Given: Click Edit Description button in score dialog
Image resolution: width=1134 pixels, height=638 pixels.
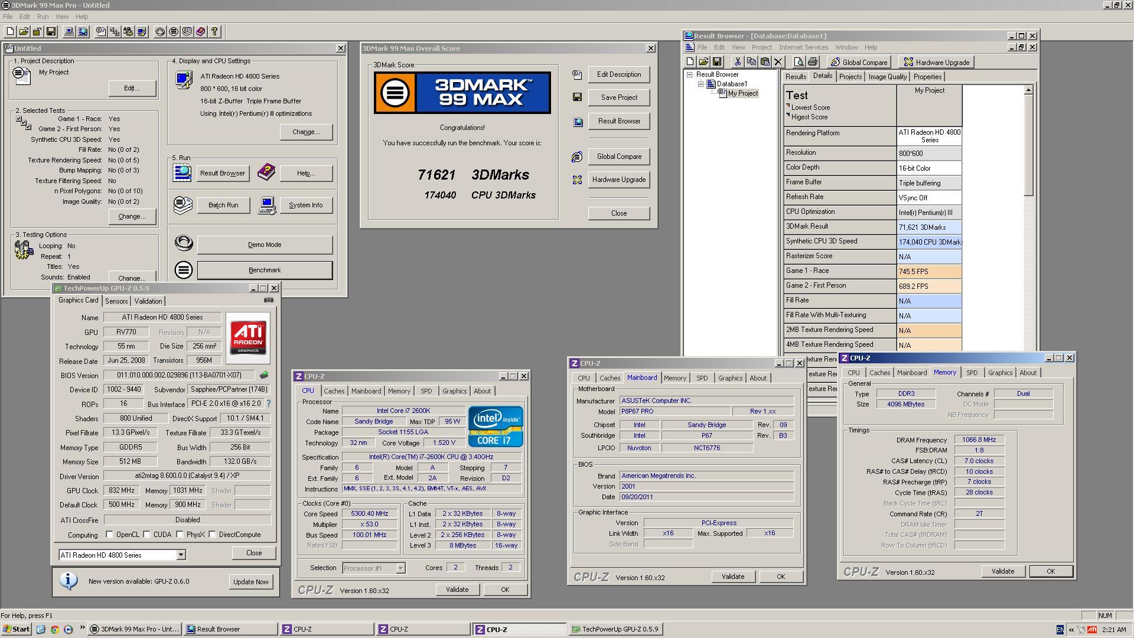Looking at the screenshot, I should [619, 74].
